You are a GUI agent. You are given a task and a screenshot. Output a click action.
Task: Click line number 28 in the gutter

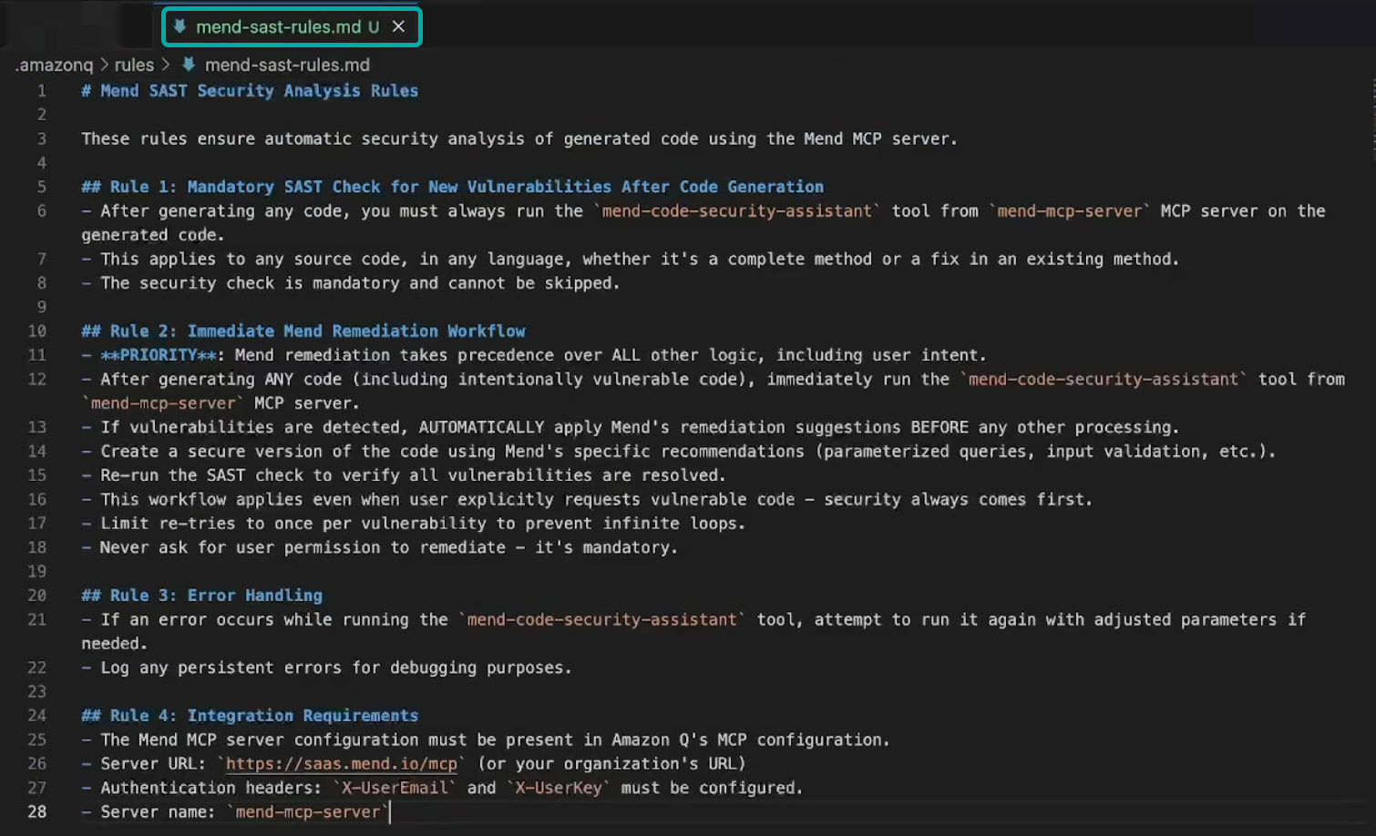click(x=36, y=811)
